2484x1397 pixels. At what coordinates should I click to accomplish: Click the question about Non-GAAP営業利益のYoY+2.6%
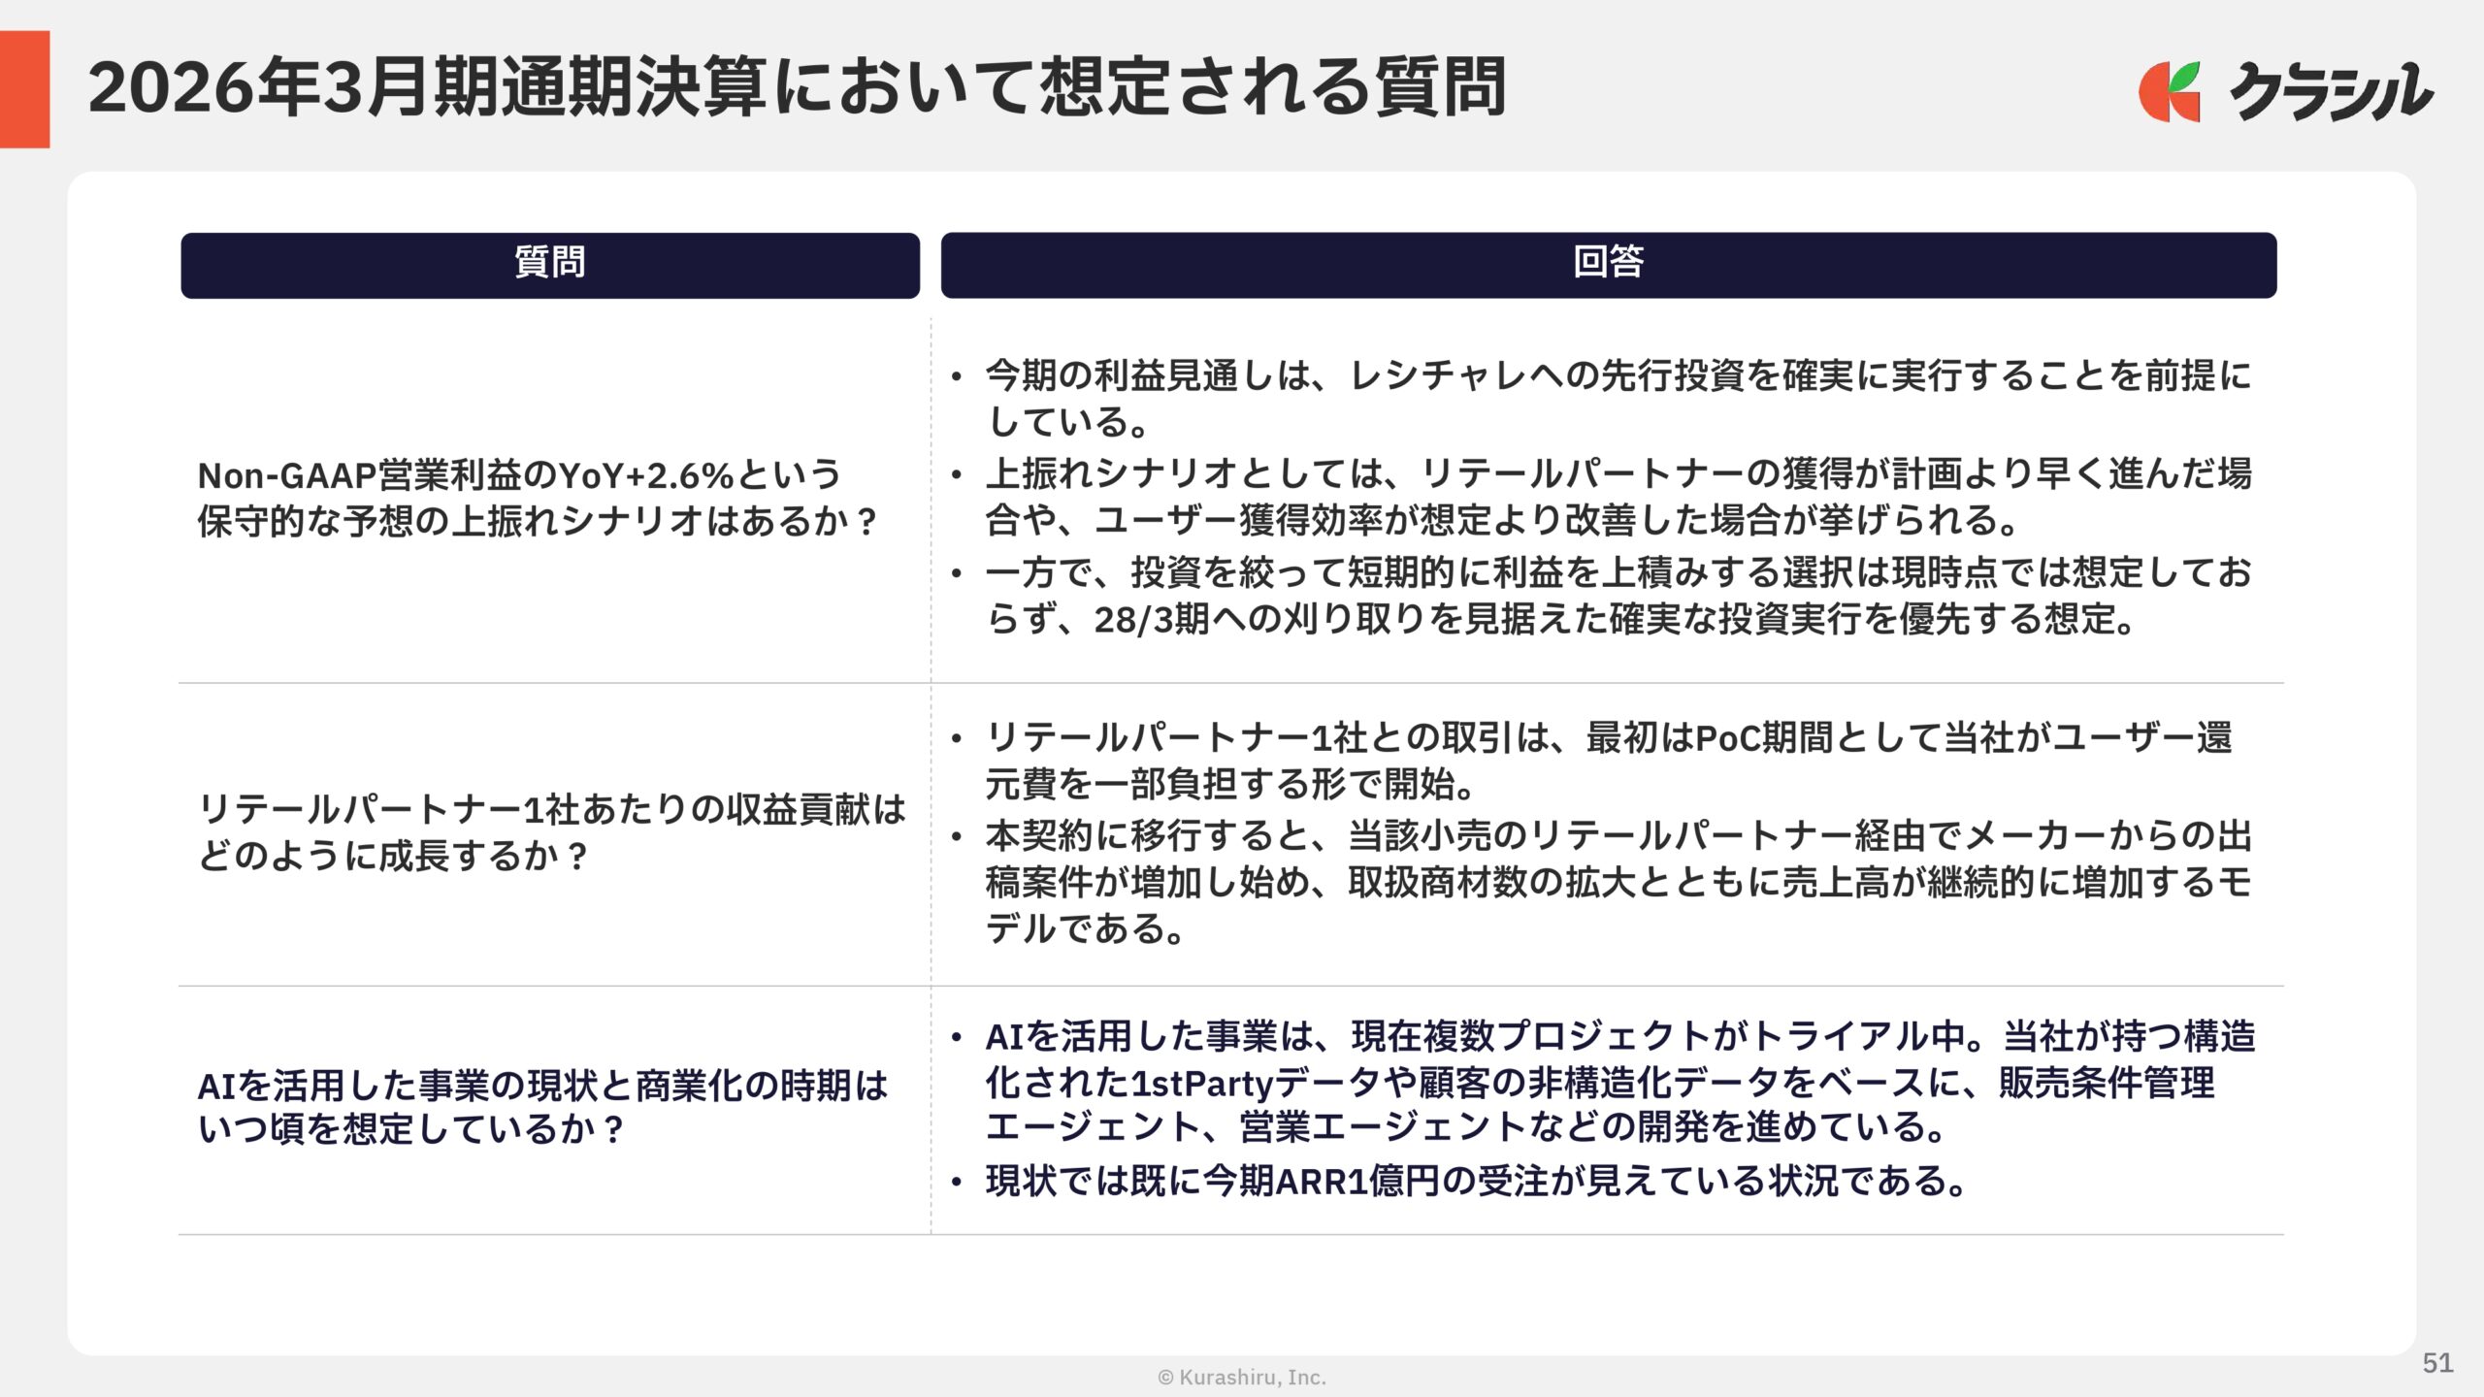pyautogui.click(x=538, y=498)
